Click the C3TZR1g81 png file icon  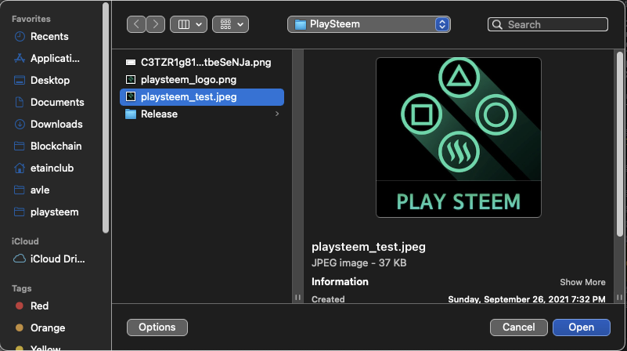point(131,63)
